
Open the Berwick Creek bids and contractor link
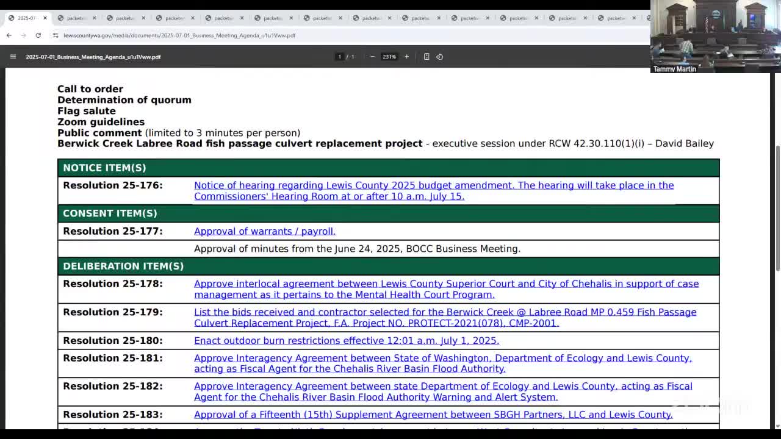click(x=445, y=318)
